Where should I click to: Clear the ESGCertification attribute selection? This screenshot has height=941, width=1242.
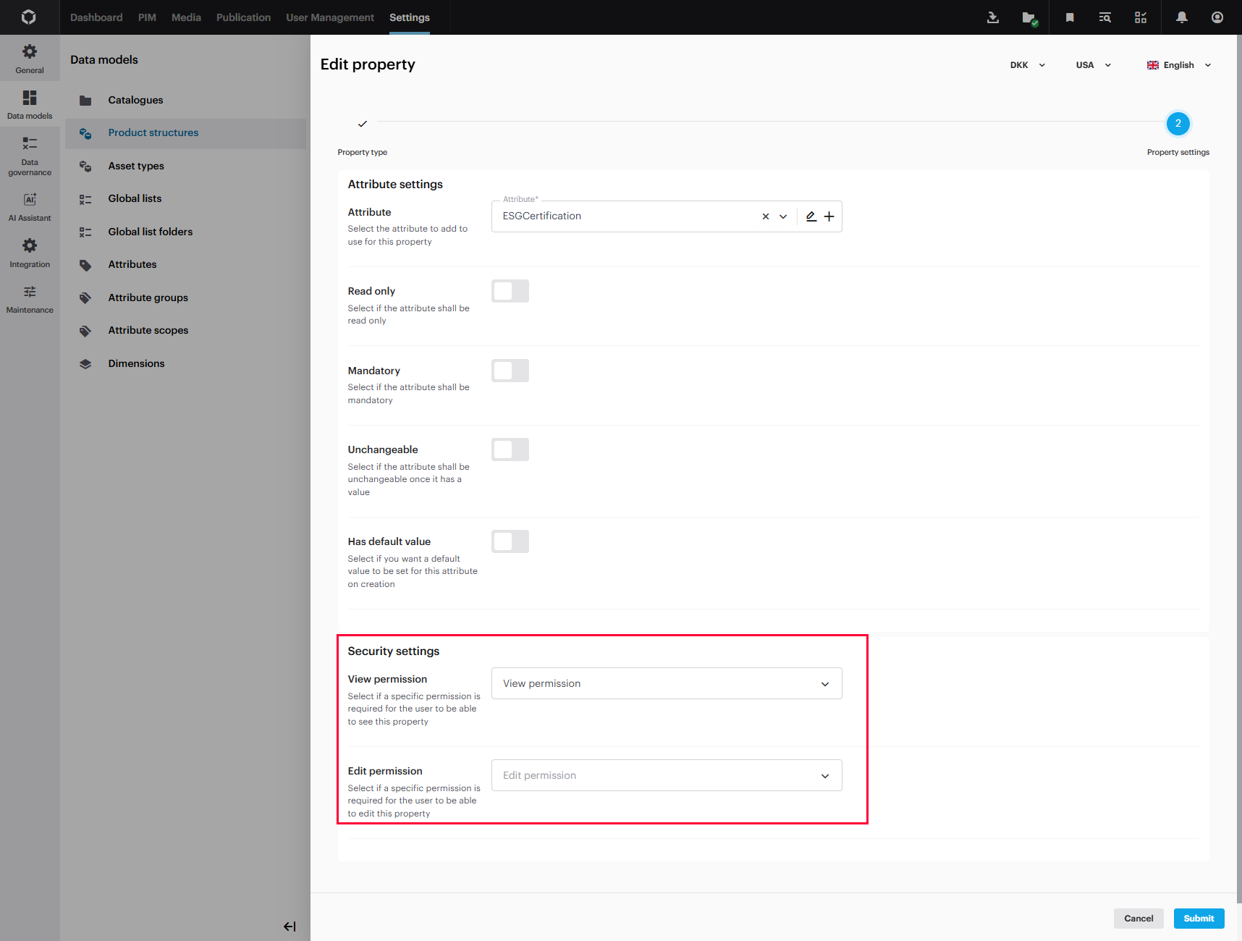766,216
